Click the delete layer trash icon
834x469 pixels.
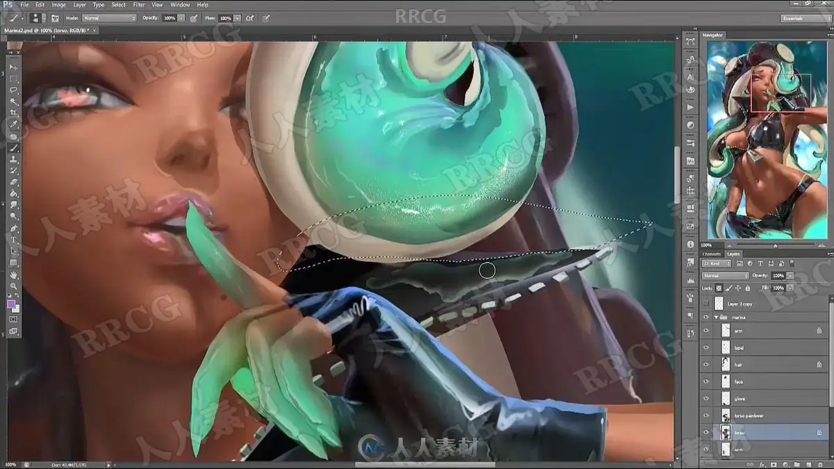(819, 464)
